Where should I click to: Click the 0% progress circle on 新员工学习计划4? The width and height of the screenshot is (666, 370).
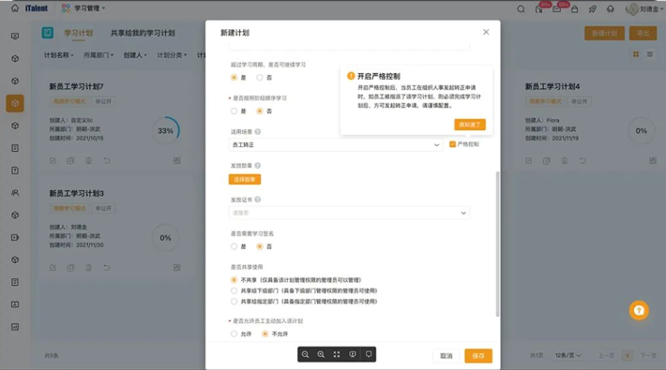coord(642,131)
